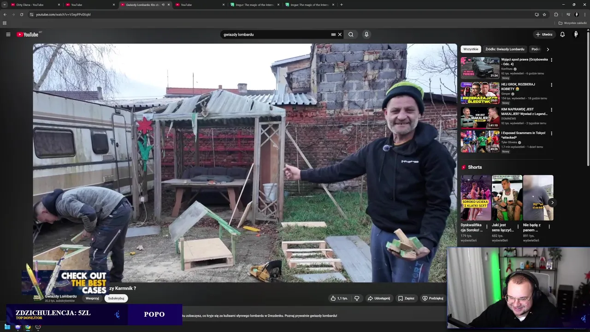
Task: Click into the YouTube search input field
Action: pyautogui.click(x=277, y=35)
